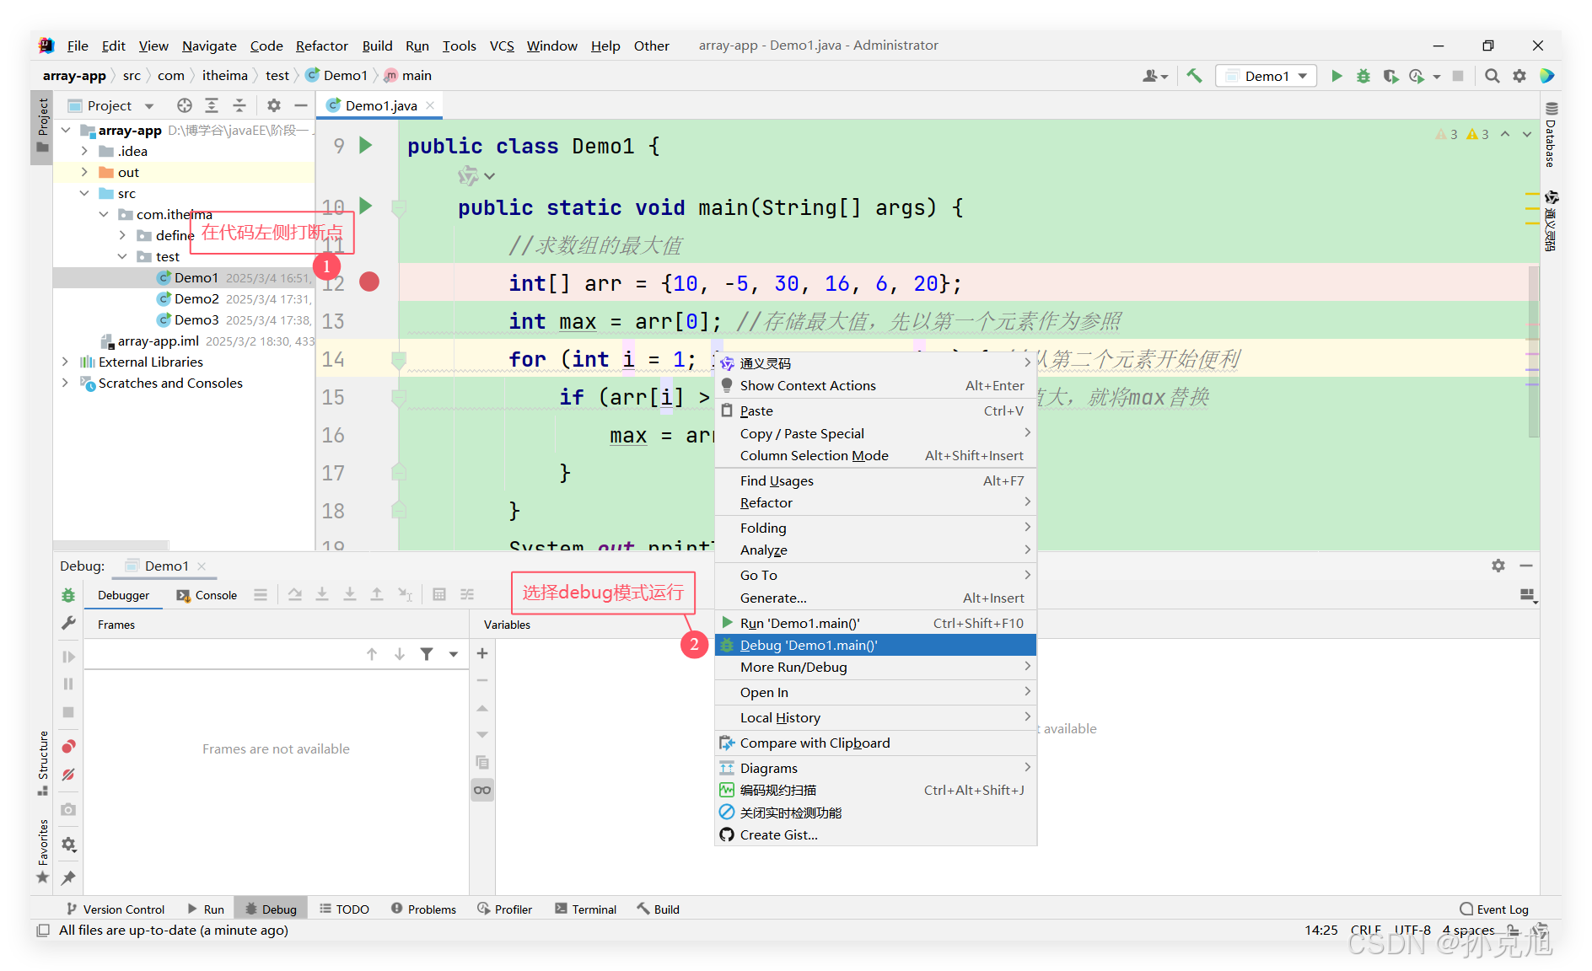The width and height of the screenshot is (1592, 971).
Task: Open the Problems tool window button
Action: click(x=424, y=909)
